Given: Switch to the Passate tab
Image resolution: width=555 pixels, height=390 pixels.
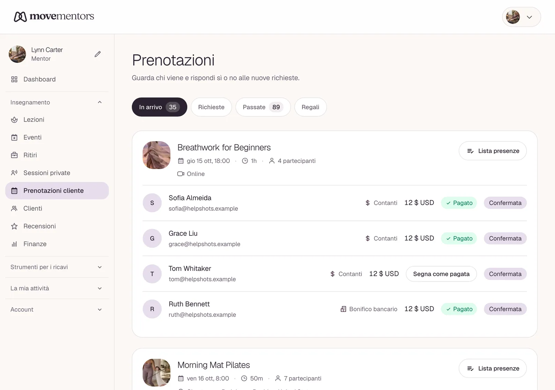Looking at the screenshot, I should tap(263, 107).
